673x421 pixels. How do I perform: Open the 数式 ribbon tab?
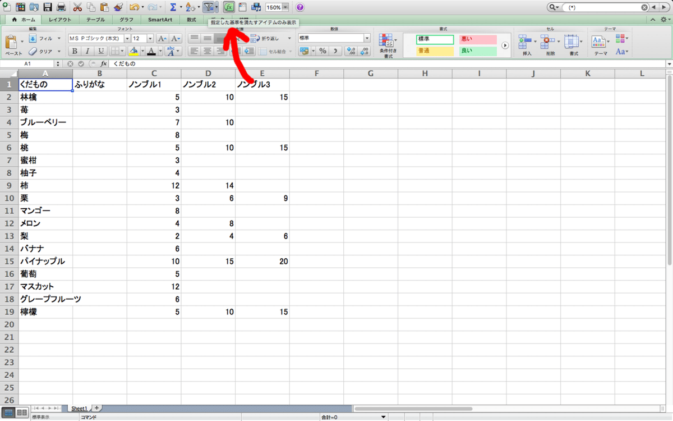[192, 20]
